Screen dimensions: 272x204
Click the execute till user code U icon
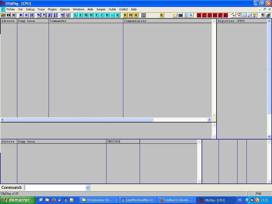point(68,15)
